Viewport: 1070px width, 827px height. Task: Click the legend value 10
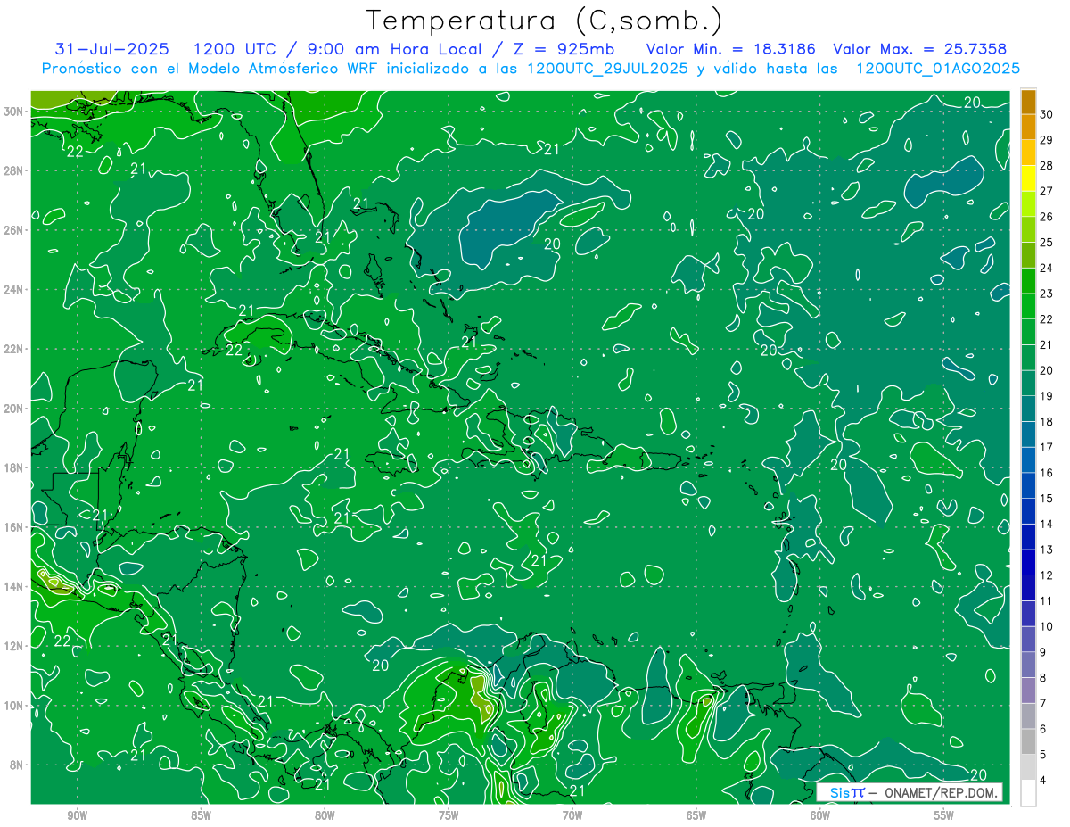(1046, 626)
